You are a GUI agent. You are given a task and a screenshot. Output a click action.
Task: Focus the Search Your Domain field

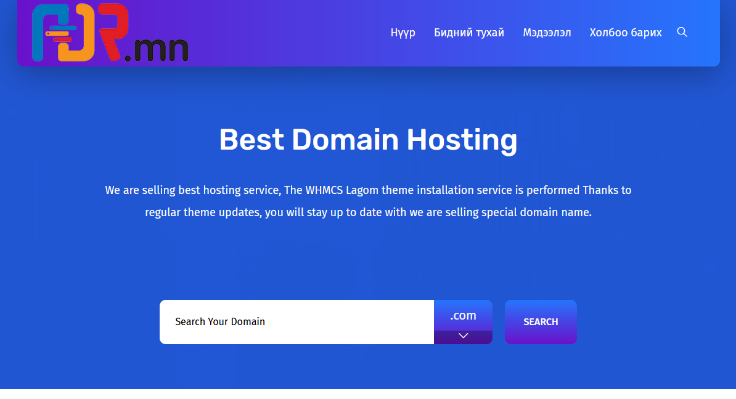[296, 322]
